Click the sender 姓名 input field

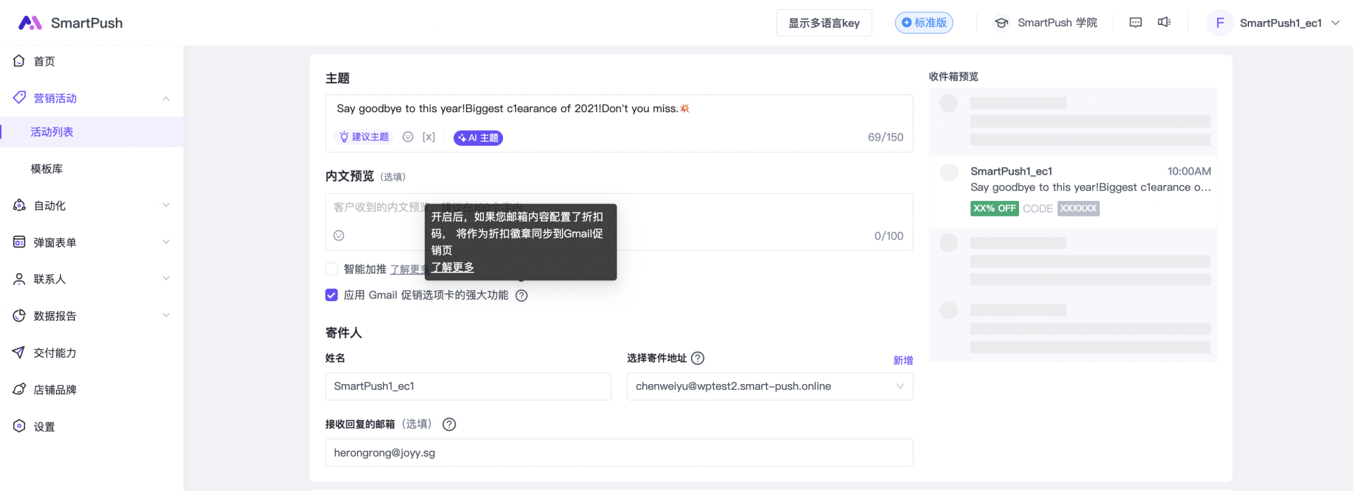(x=468, y=387)
